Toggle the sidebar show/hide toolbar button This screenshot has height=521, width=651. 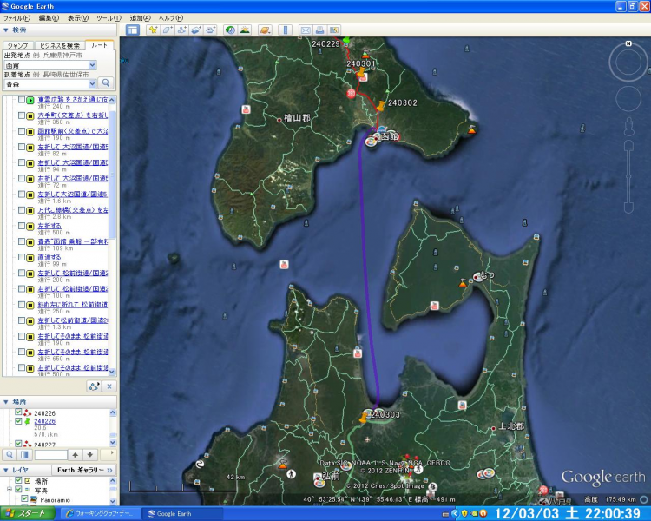point(133,30)
